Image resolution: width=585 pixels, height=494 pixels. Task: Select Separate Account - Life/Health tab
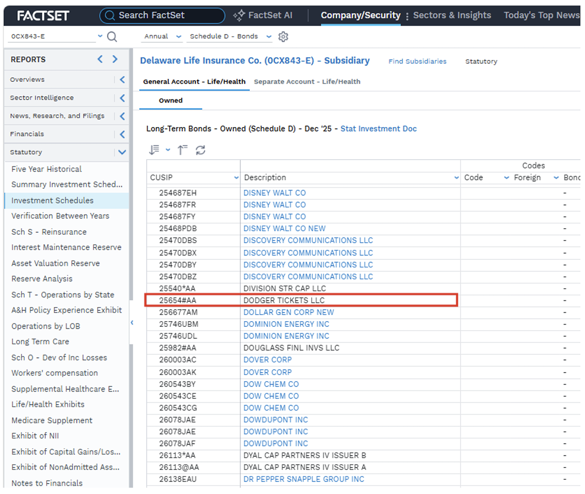coord(307,82)
